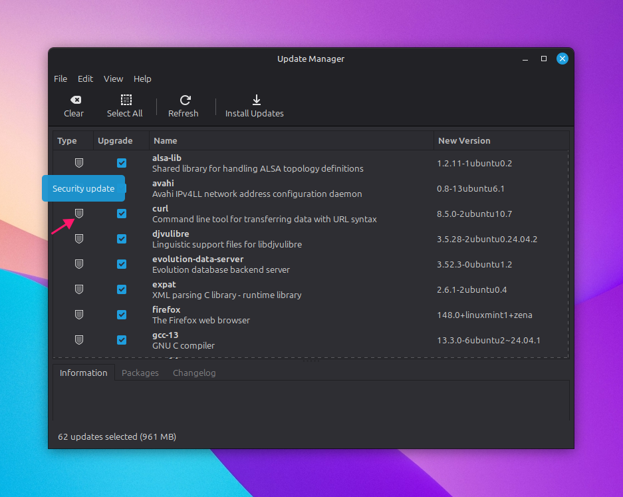Uncheck the curl upgrade checkbox
Viewport: 623px width, 497px height.
click(x=122, y=214)
